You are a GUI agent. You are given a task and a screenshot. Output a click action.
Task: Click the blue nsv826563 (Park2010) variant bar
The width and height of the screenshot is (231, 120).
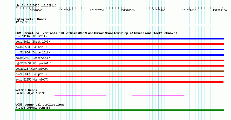coord(119,50)
